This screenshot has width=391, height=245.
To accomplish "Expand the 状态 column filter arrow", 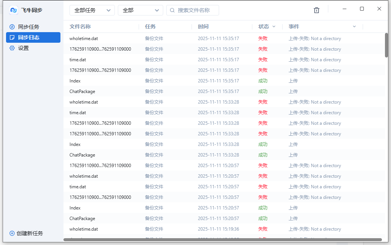I will point(274,26).
